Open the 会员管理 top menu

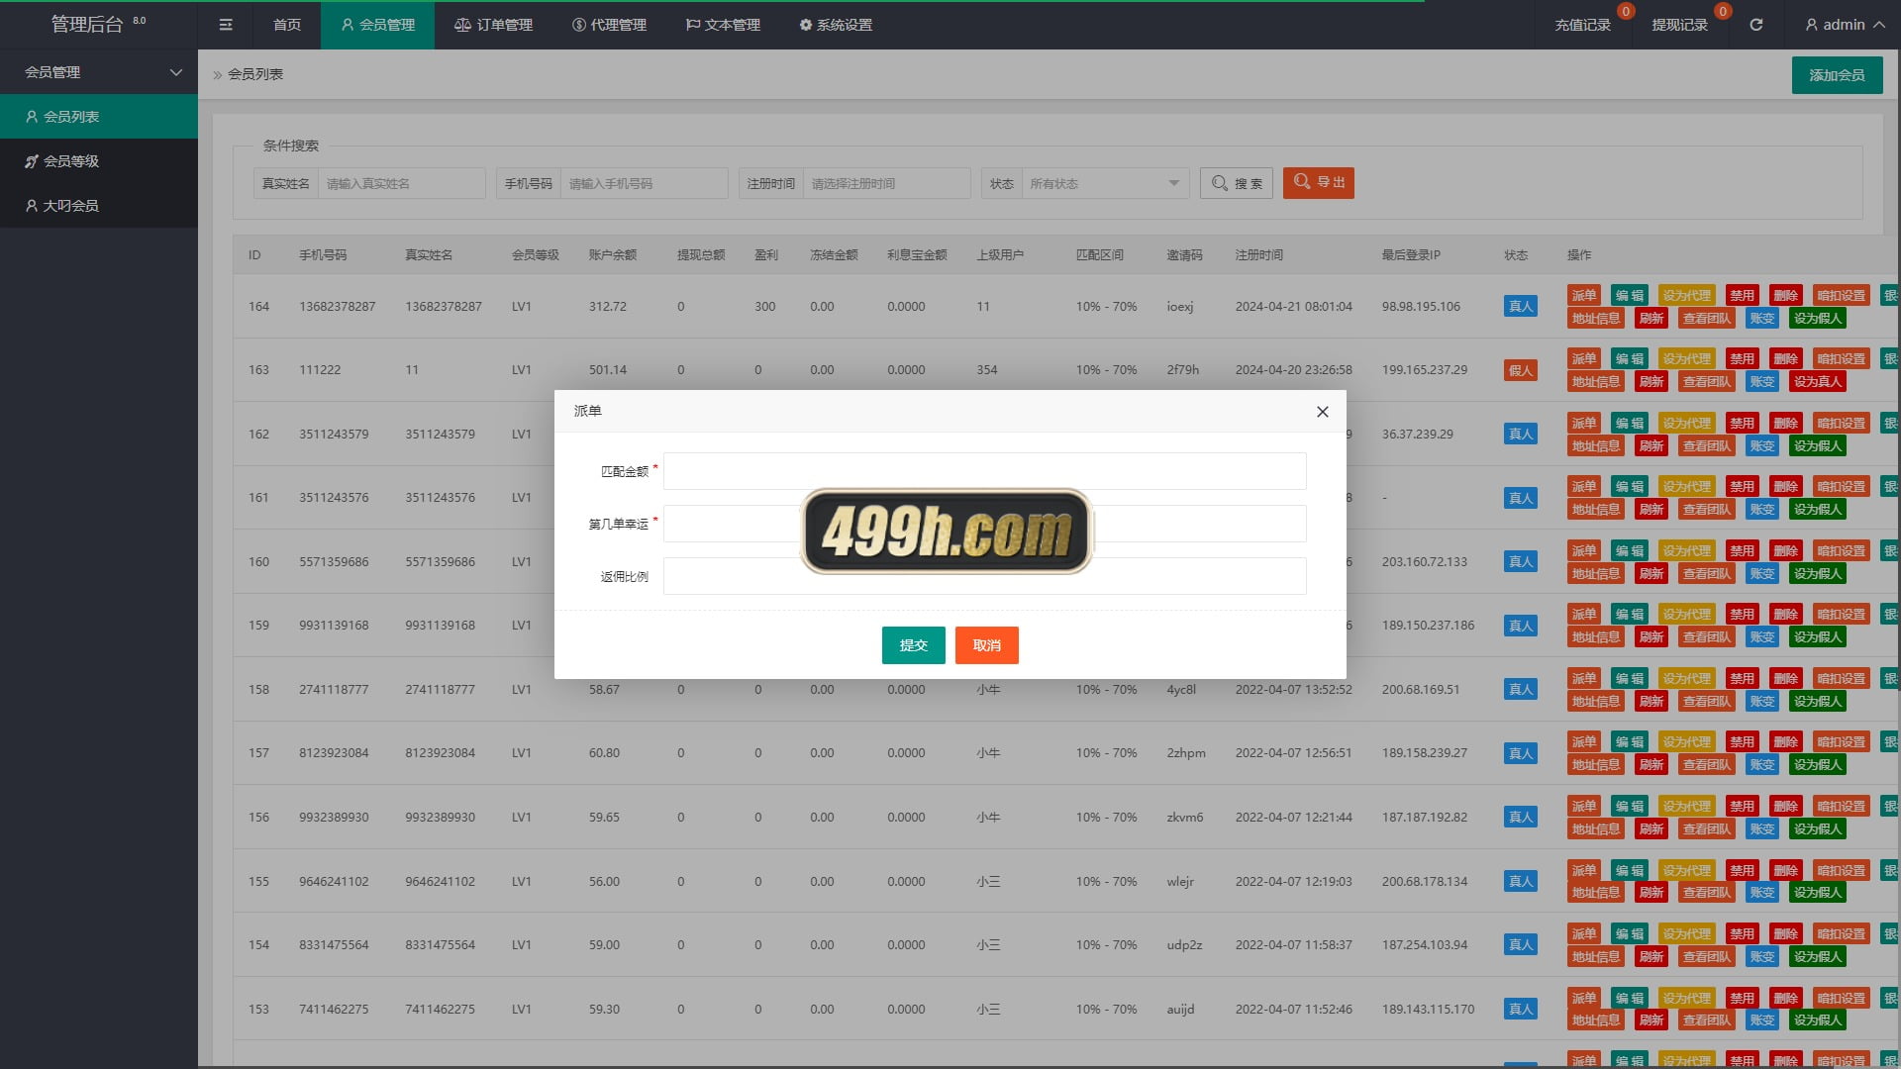377,25
